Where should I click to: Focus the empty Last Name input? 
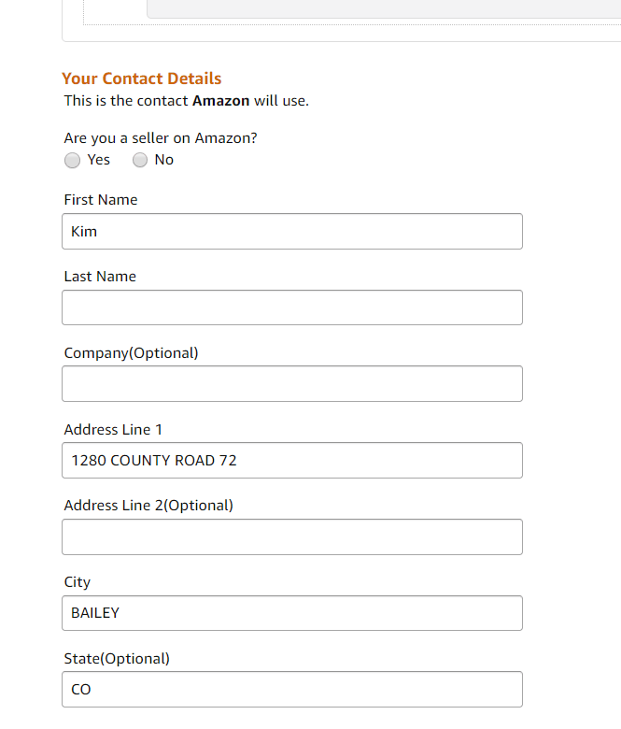291,307
